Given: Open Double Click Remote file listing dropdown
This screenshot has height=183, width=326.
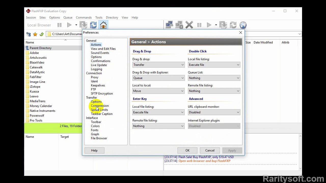Looking at the screenshot, I should [x=214, y=91].
